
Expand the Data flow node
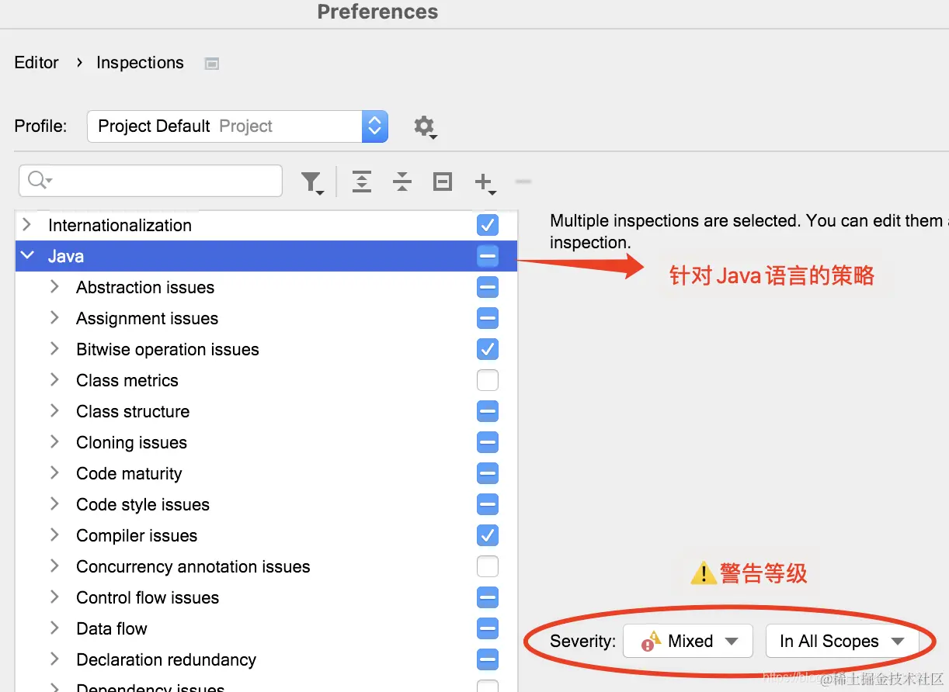54,628
